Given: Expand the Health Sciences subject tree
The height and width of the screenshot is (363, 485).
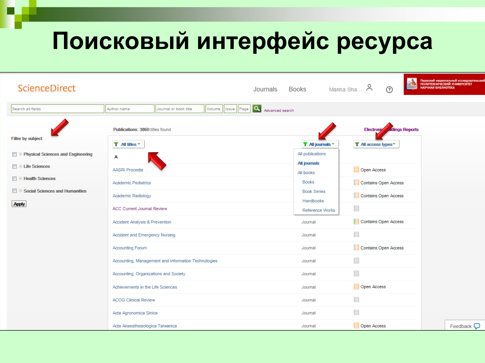Looking at the screenshot, I should pyautogui.click(x=21, y=178).
